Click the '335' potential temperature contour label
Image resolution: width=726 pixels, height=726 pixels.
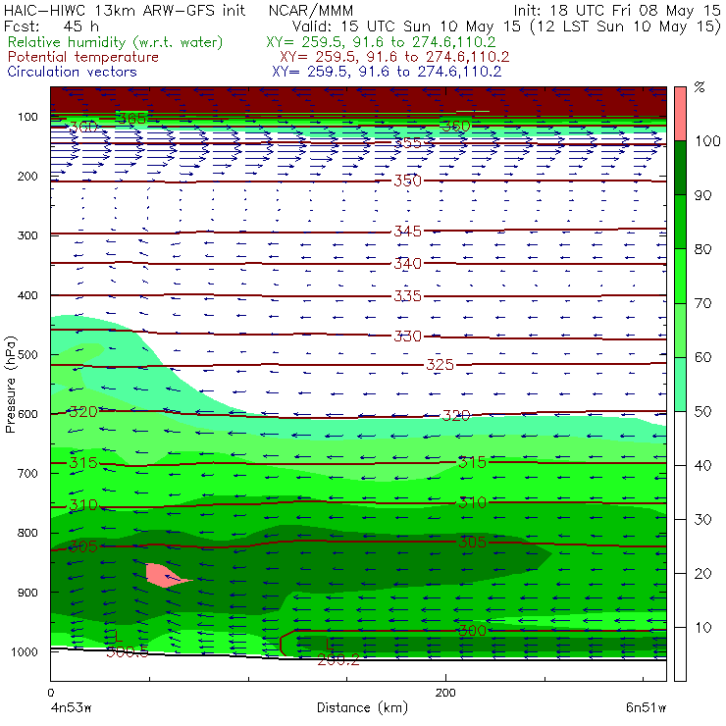pos(408,295)
